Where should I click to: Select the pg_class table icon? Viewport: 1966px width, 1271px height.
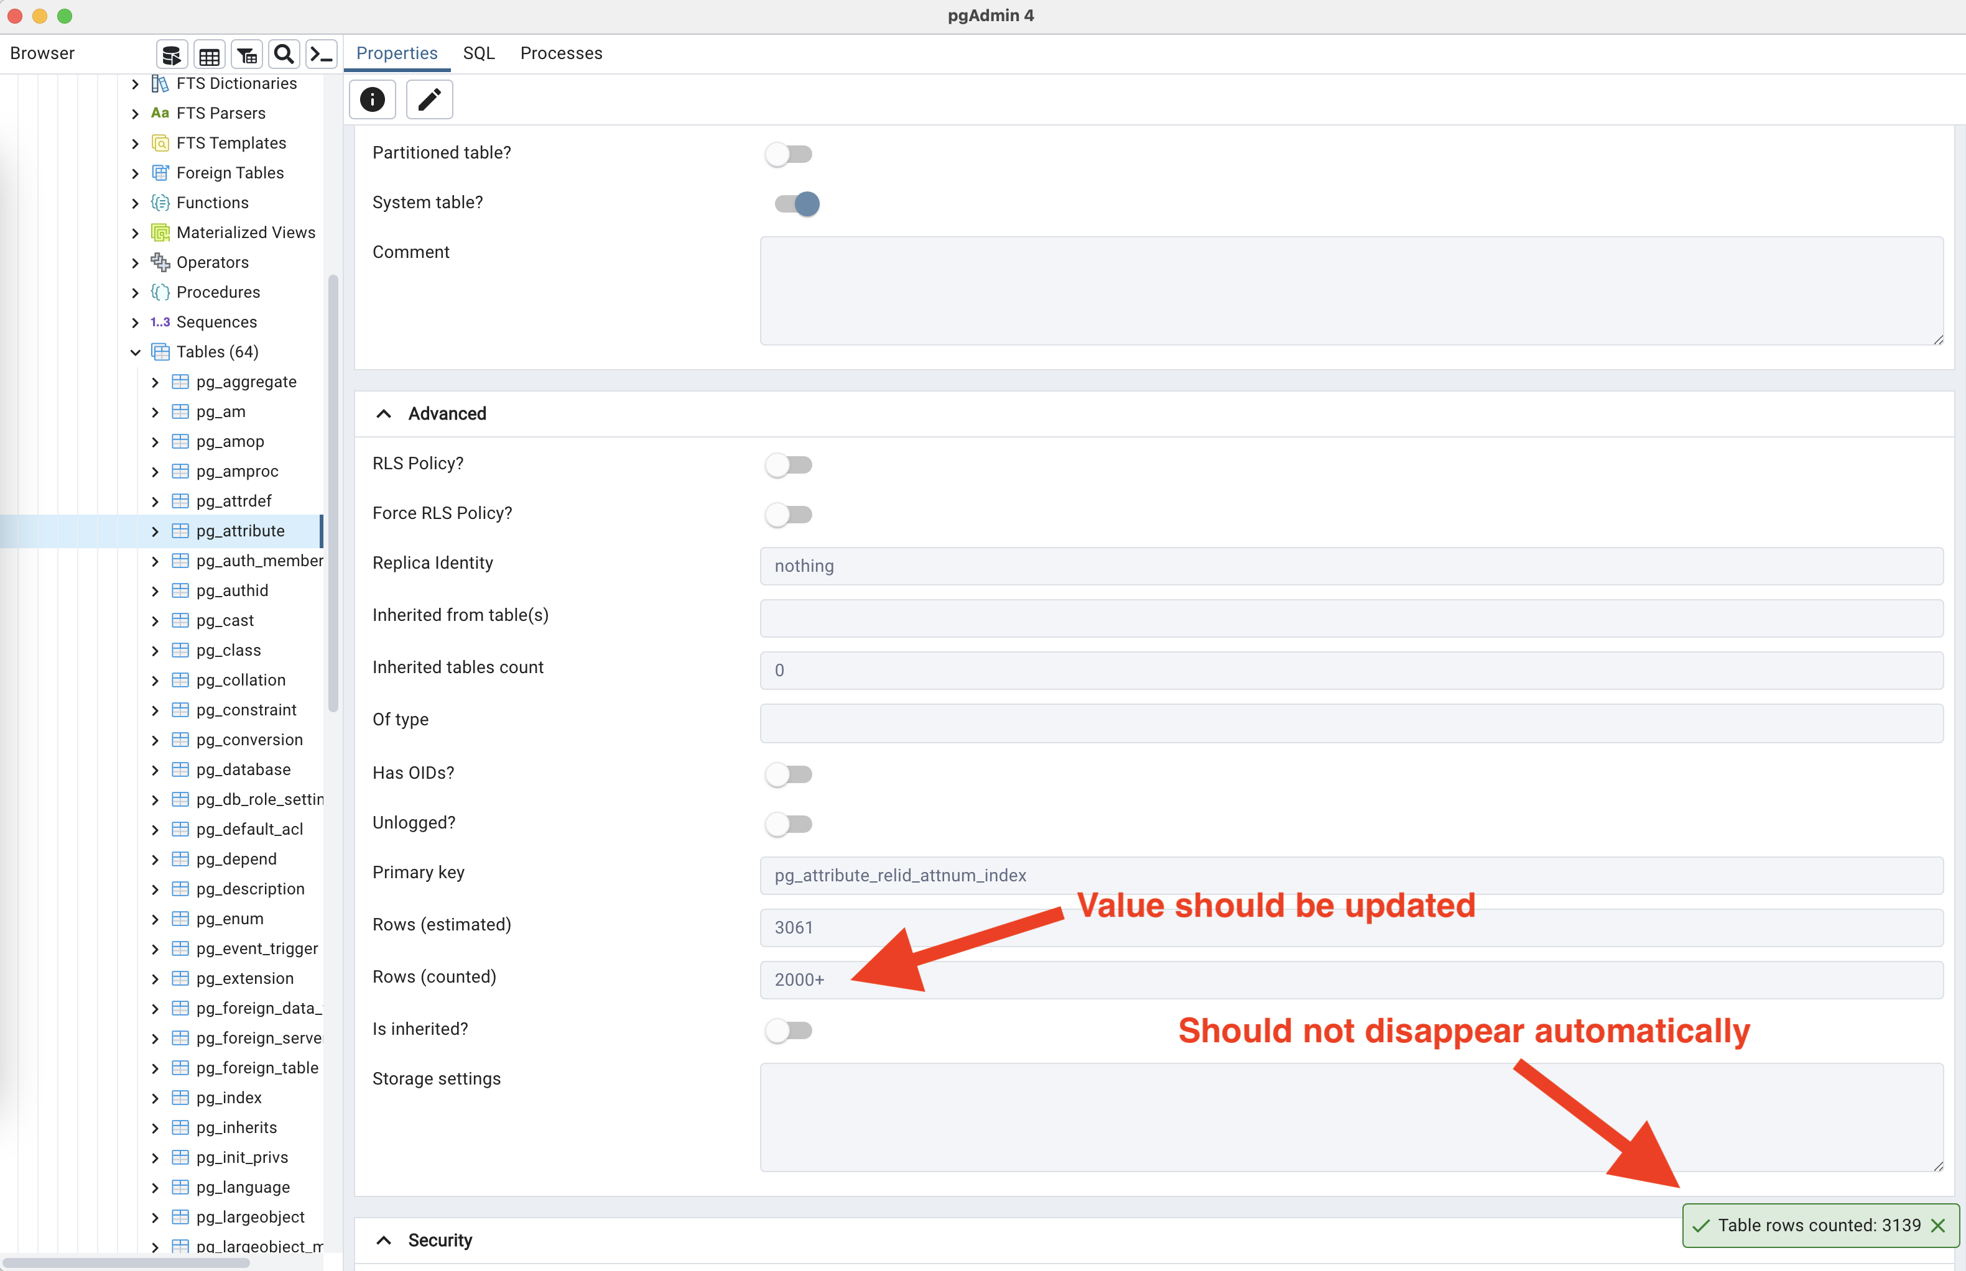click(x=181, y=649)
